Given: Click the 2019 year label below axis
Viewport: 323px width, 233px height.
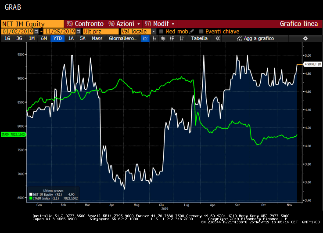Looking at the screenshot, I should (165, 209).
